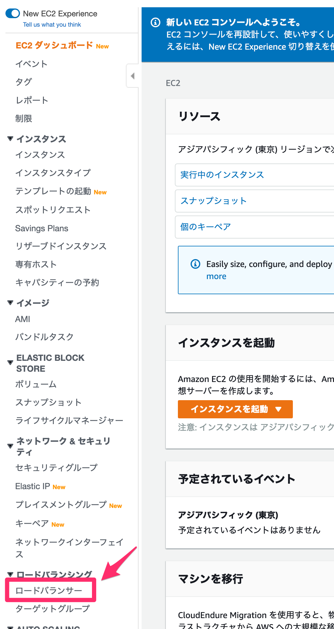Collapse the イメージ section triangle
The width and height of the screenshot is (334, 629).
pos(10,302)
